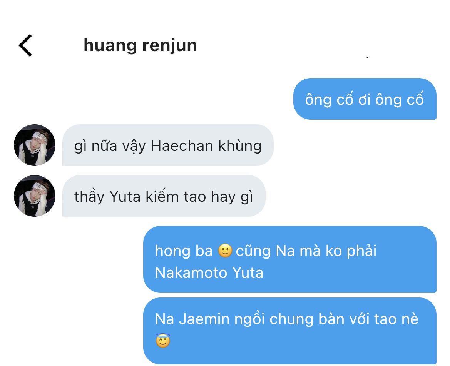Tap avatar beside "thầy Yuta kiếm tao hay gì"
Image resolution: width=450 pixels, height=366 pixels.
(x=34, y=196)
